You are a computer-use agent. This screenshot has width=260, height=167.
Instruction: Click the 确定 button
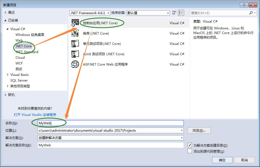point(222,160)
